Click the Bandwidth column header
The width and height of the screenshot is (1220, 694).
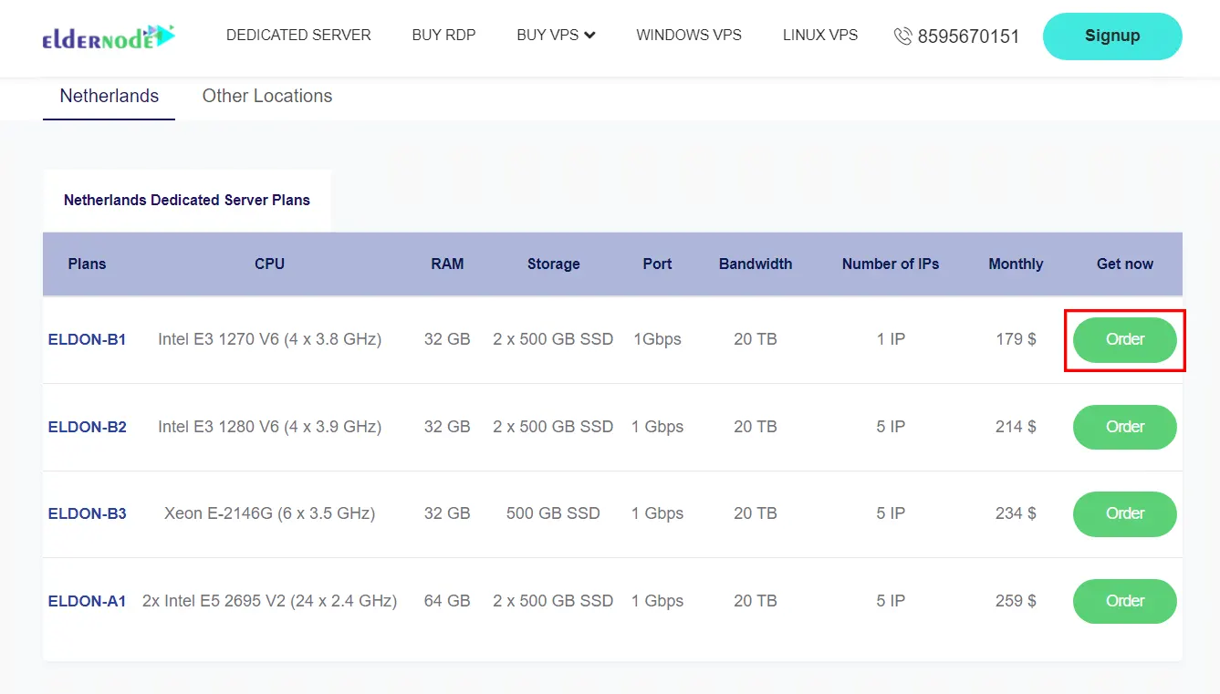[x=756, y=264]
